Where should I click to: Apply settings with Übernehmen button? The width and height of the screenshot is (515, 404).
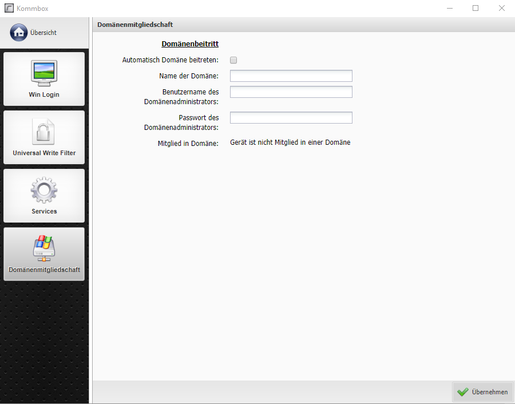tap(483, 392)
